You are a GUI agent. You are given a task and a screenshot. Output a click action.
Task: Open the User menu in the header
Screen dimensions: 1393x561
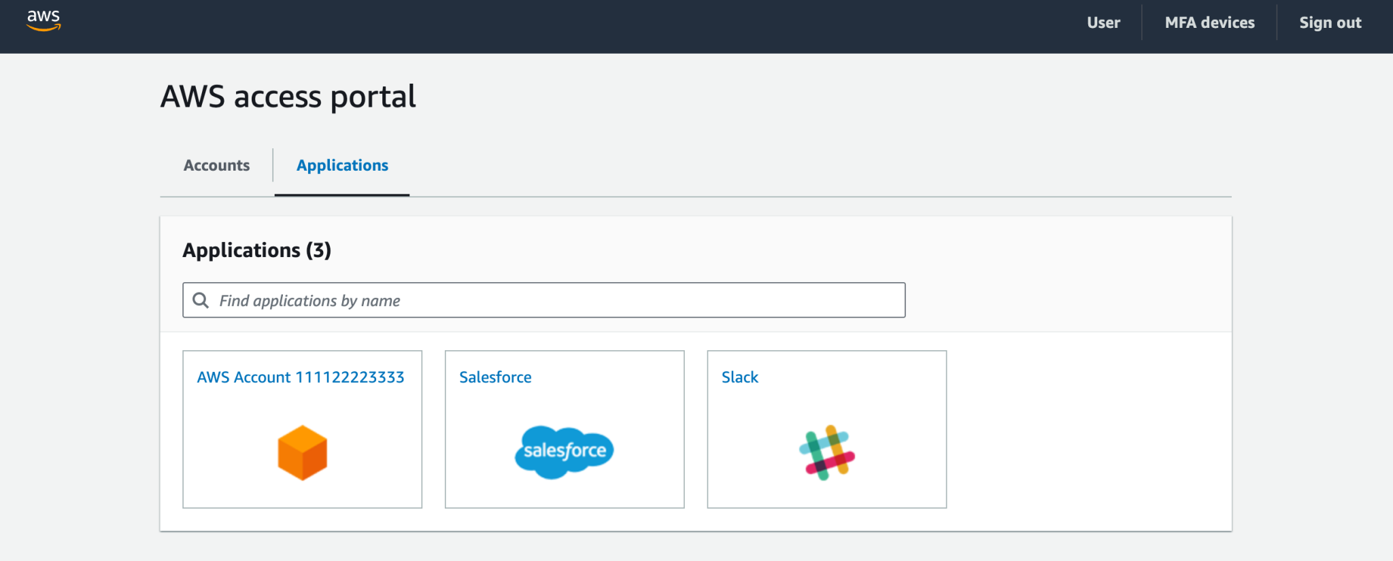1103,22
